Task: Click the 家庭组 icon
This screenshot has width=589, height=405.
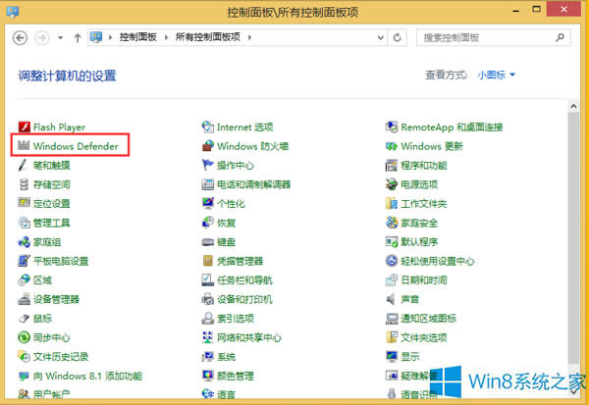Action: (24, 241)
